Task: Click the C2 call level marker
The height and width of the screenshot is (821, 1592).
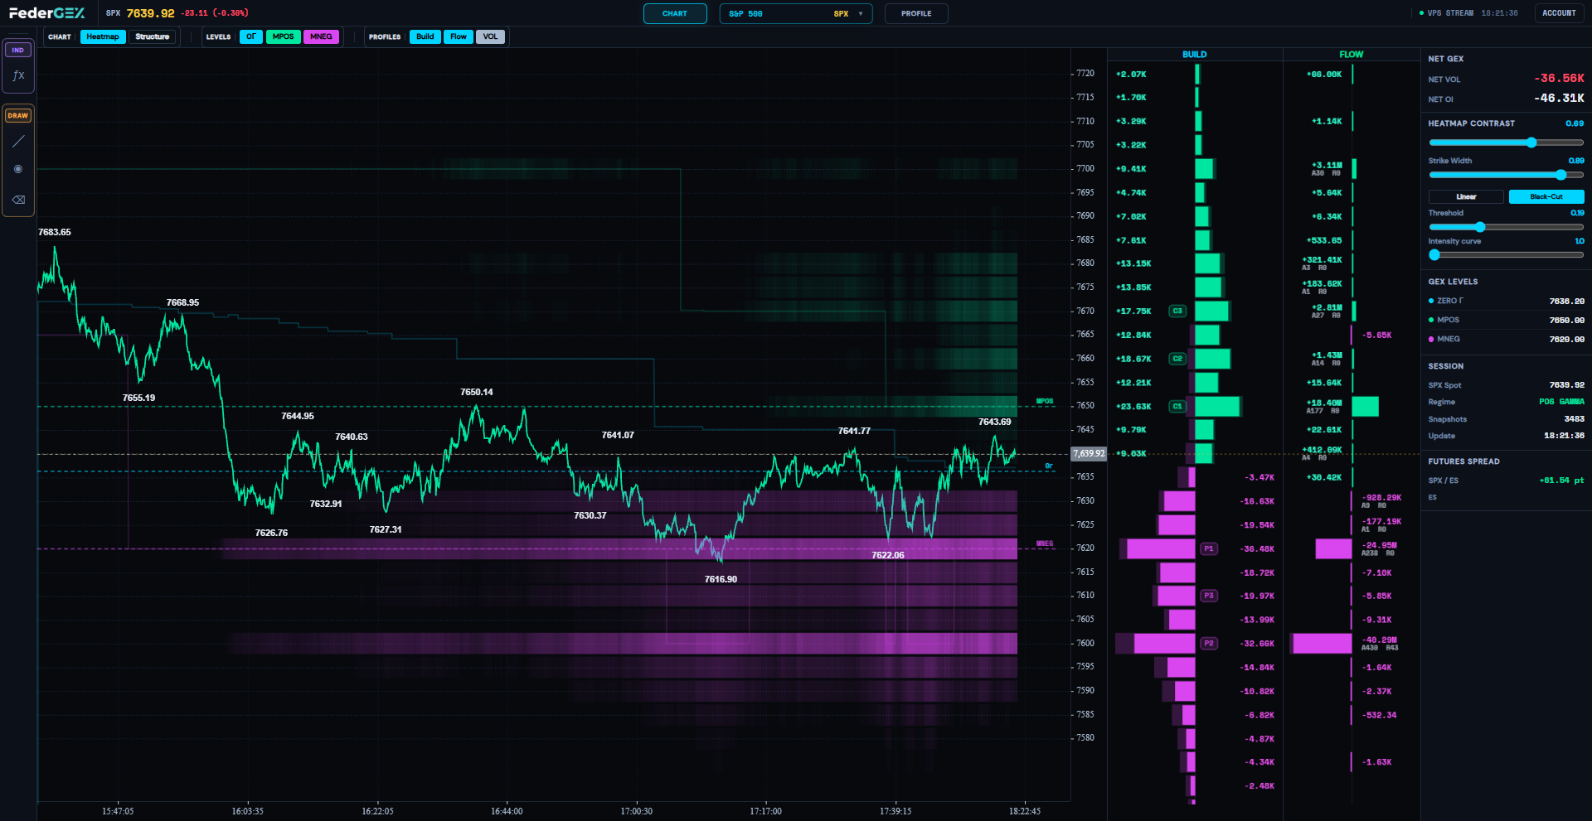Action: tap(1177, 359)
